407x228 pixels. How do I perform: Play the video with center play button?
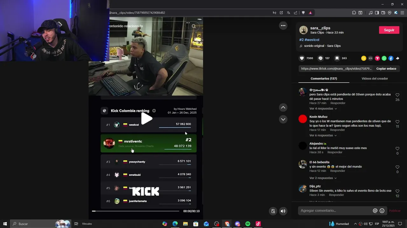click(x=147, y=119)
